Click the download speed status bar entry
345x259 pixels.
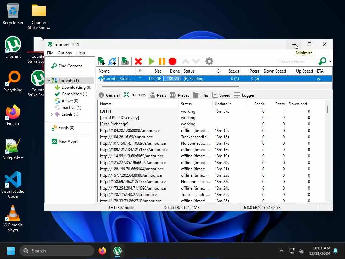[182, 208]
